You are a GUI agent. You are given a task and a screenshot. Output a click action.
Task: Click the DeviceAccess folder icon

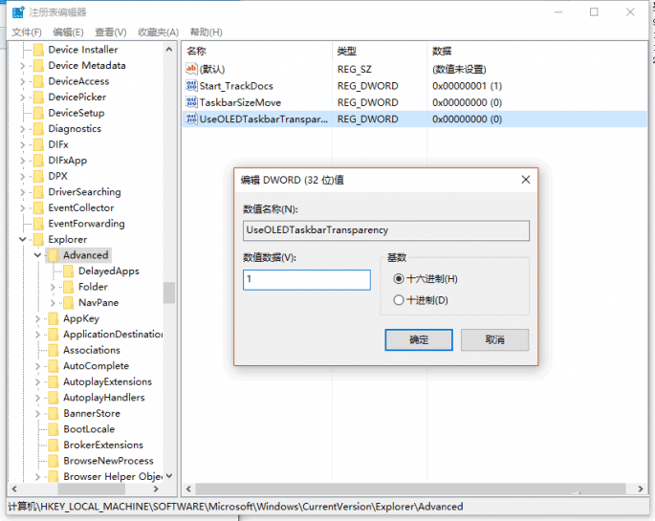pos(38,81)
